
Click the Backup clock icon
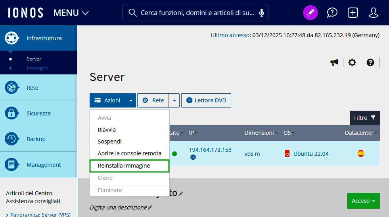click(x=11, y=139)
